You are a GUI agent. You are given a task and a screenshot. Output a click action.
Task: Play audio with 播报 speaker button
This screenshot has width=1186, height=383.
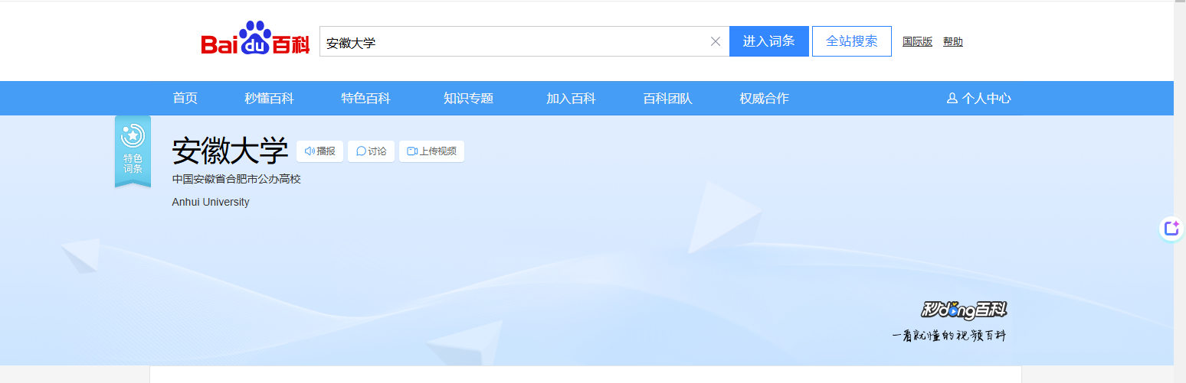tap(319, 151)
